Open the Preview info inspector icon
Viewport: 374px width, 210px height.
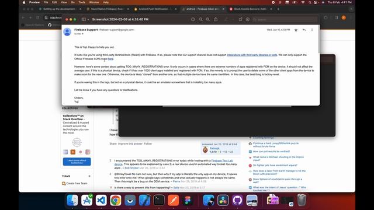click(193, 19)
